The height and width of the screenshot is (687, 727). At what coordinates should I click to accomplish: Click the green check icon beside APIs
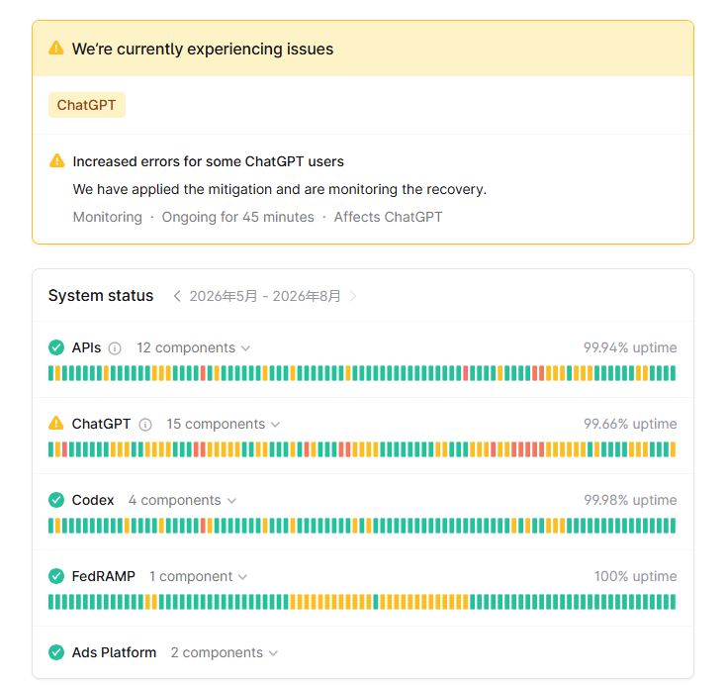[x=56, y=347]
